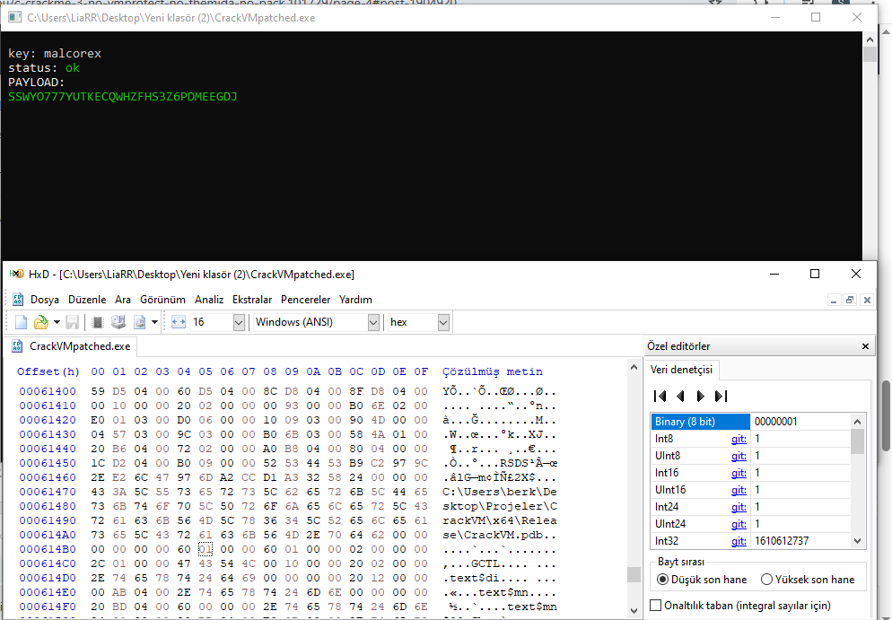The width and height of the screenshot is (892, 620).
Task: Open the Düzenle menu
Action: tap(87, 300)
